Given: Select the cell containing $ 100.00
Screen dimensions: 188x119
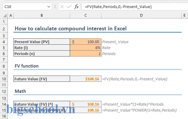Looking at the screenshot, I should click(x=86, y=42).
